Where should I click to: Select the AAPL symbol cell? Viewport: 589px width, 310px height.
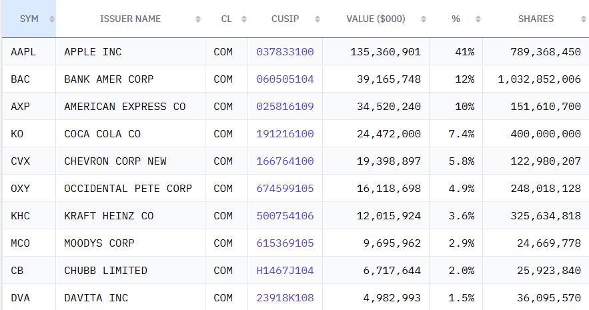(29, 52)
